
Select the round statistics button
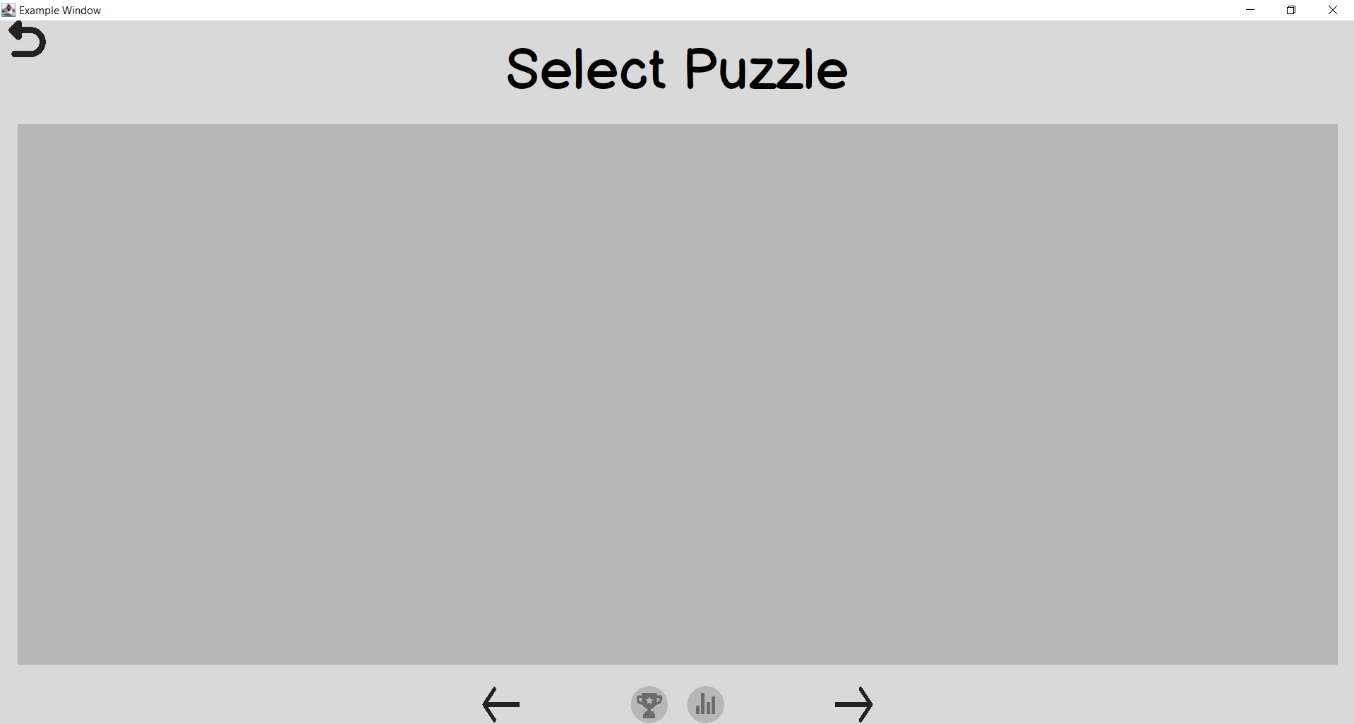point(705,704)
